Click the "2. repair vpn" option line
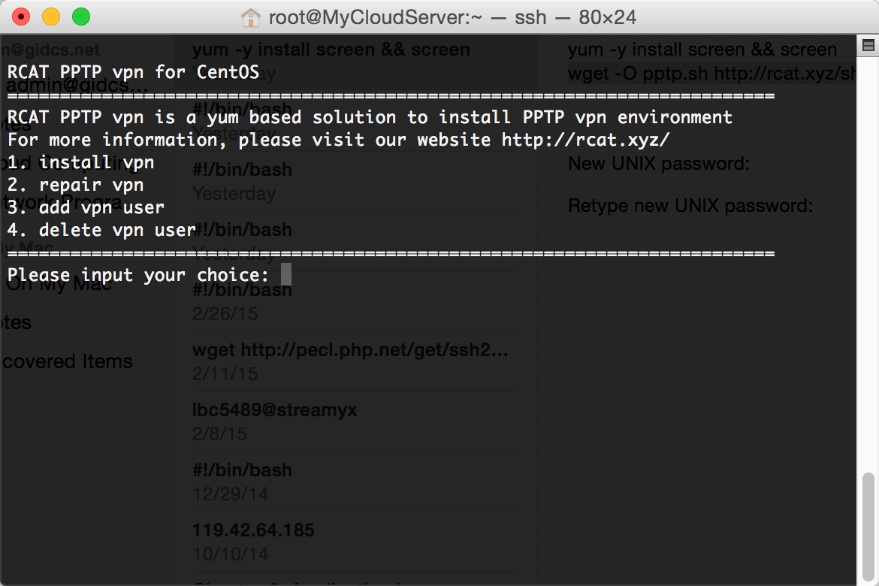 pyautogui.click(x=76, y=185)
